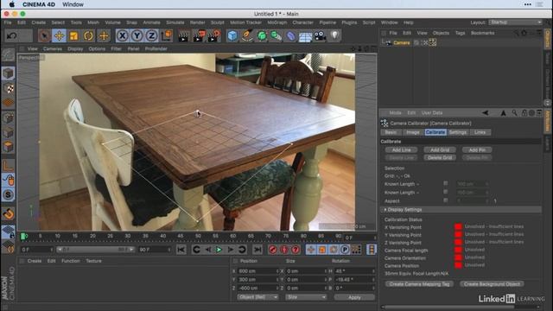Click attribute manager search magnifier icon
Image resolution: width=553 pixels, height=311 pixels.
515,113
